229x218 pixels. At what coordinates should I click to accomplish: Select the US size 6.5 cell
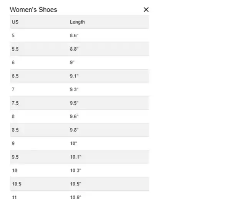15,76
